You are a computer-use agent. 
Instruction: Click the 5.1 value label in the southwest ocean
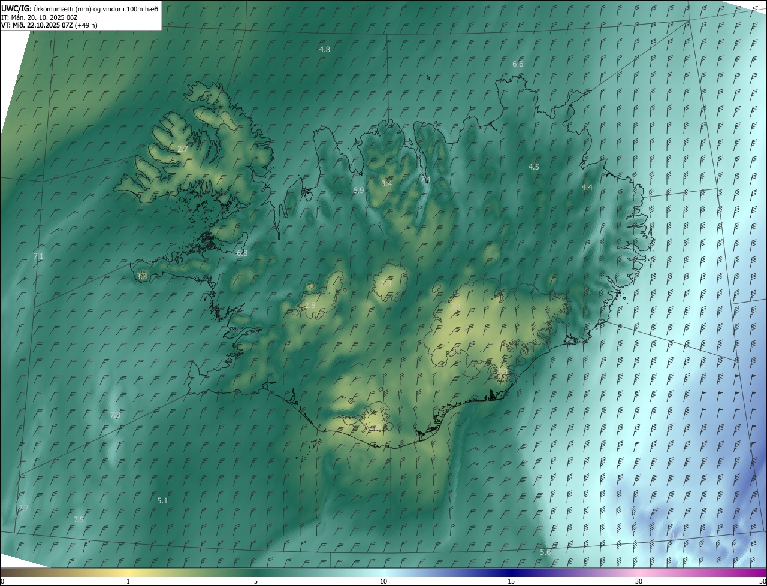pos(162,500)
